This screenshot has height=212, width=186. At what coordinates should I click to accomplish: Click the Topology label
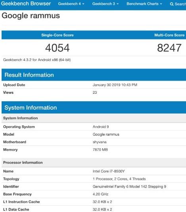11,179
